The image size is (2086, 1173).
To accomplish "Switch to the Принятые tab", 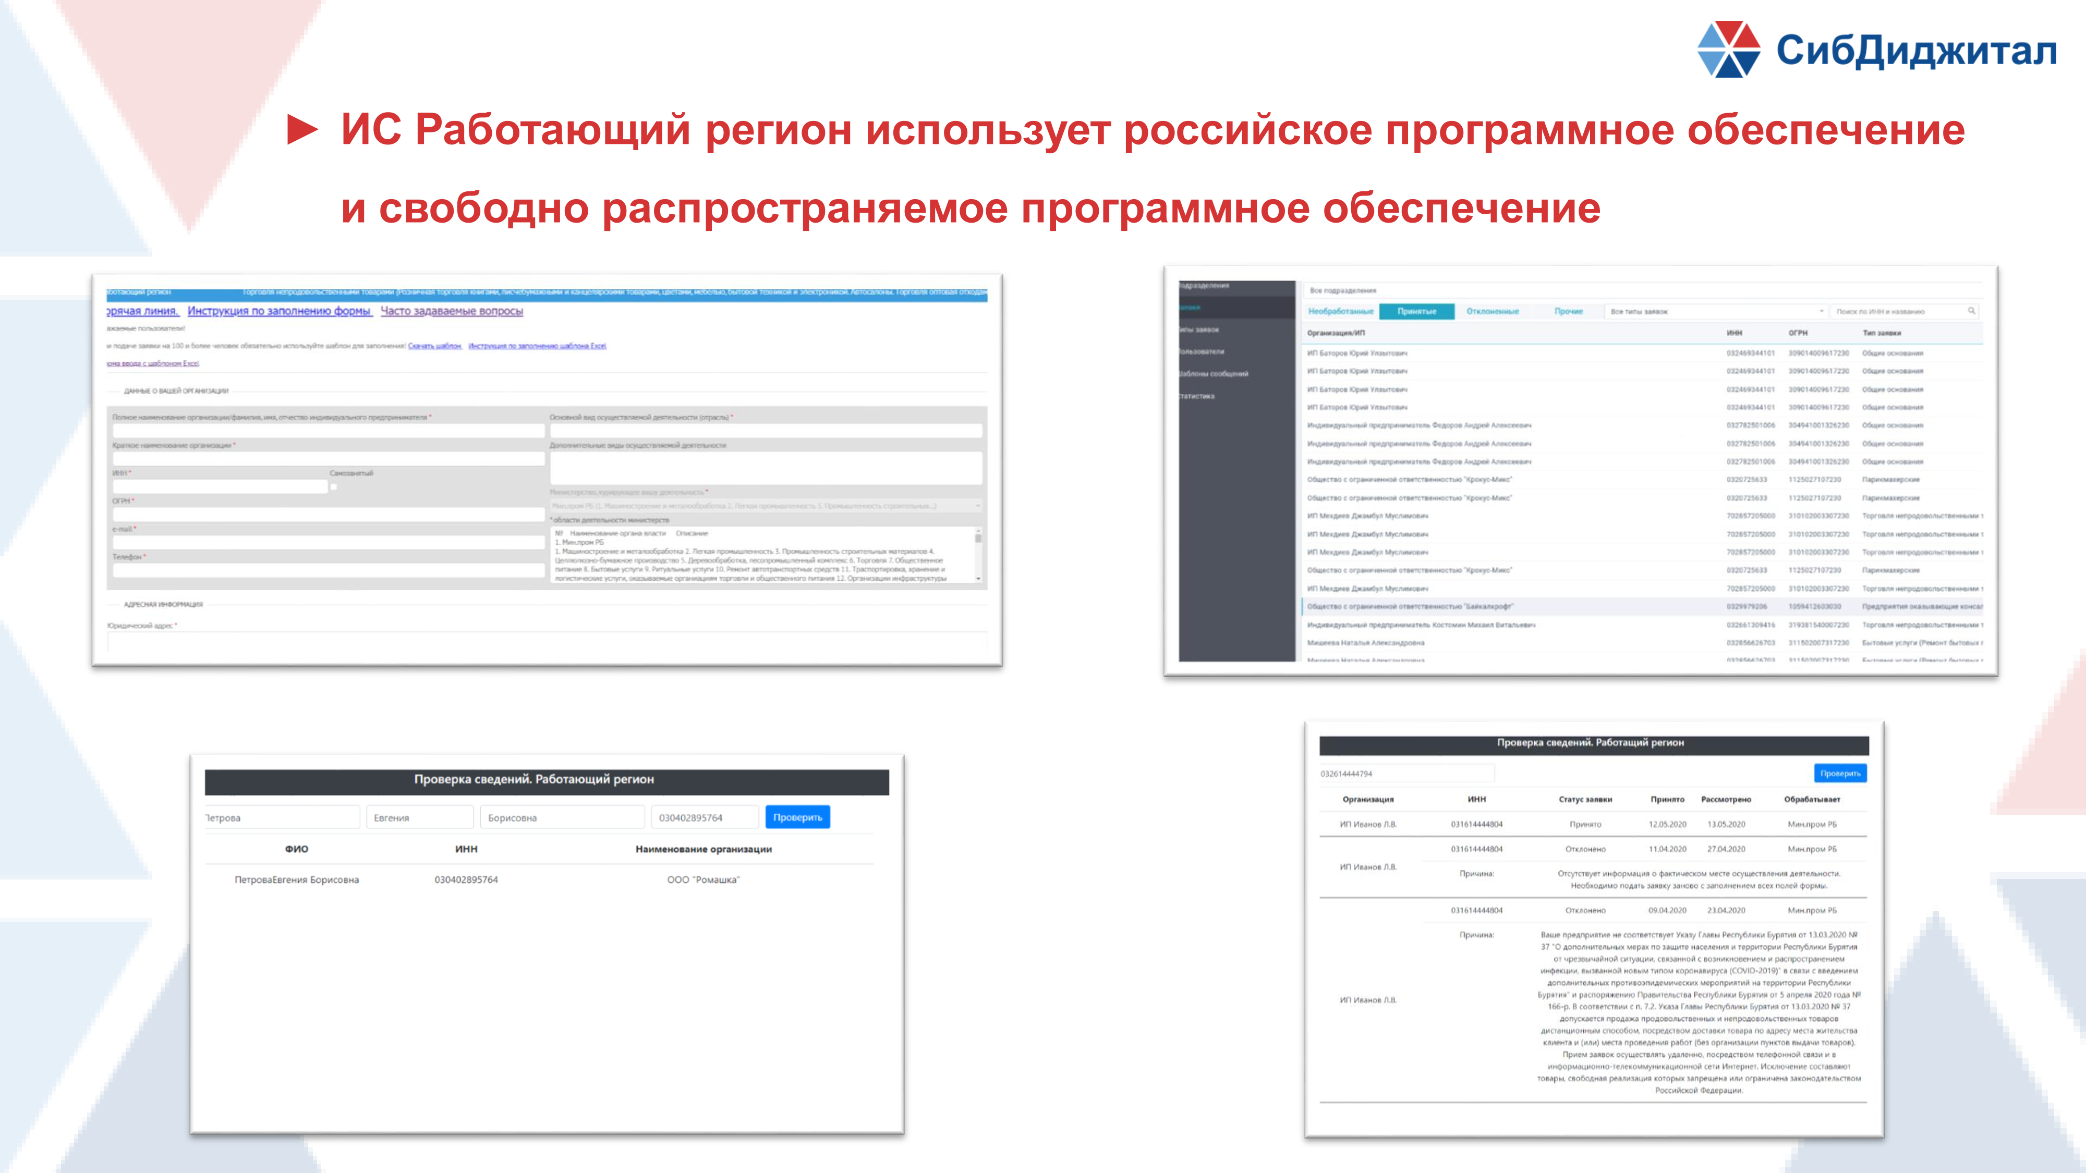I will click(x=1416, y=312).
